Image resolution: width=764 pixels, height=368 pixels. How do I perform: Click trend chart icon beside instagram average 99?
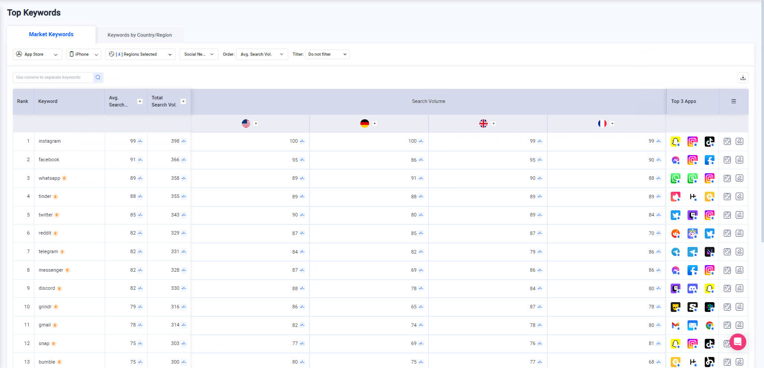(x=140, y=141)
